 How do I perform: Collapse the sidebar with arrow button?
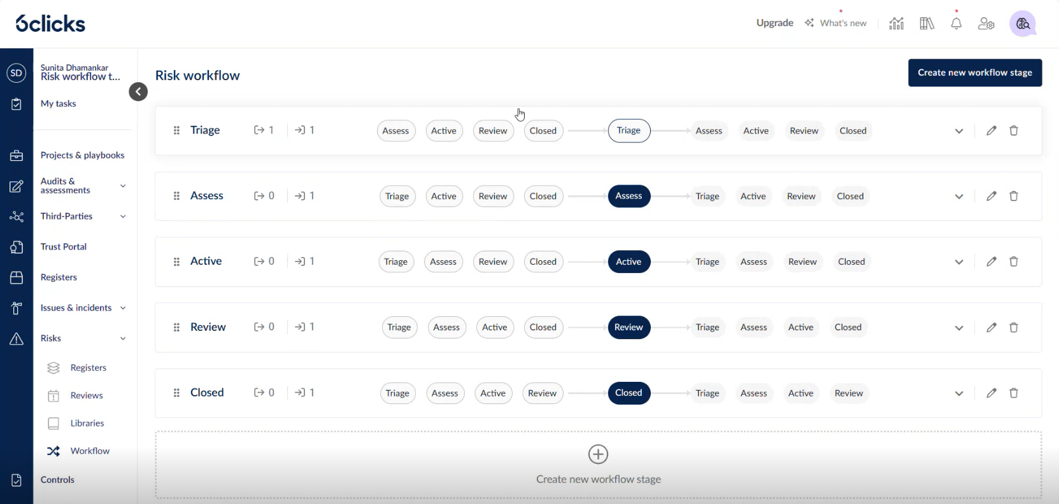point(138,92)
